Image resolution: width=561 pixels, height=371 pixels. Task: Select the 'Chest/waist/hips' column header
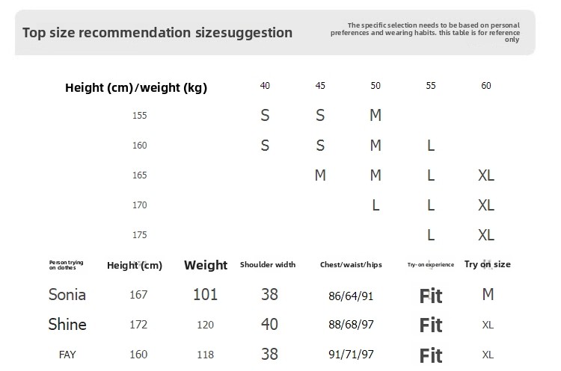[x=351, y=265]
